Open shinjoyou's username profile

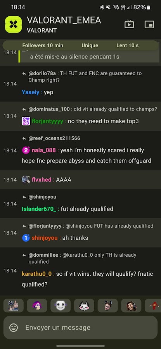click(x=45, y=238)
